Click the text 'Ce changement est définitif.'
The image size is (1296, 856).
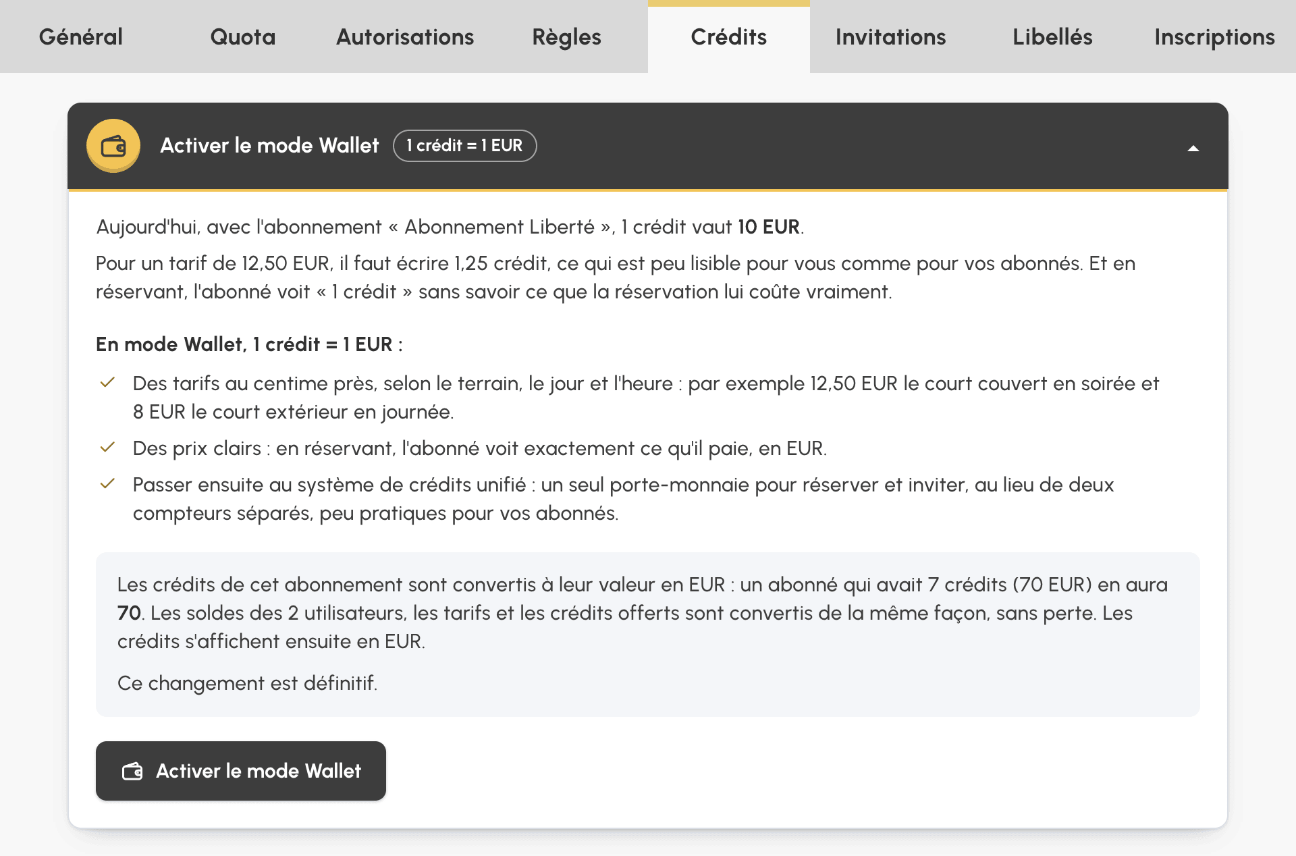coord(247,683)
